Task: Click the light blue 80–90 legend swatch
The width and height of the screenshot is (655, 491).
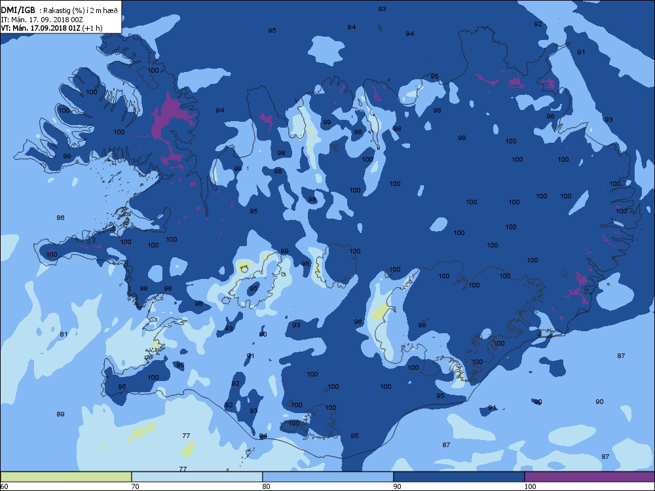Action: point(328,477)
